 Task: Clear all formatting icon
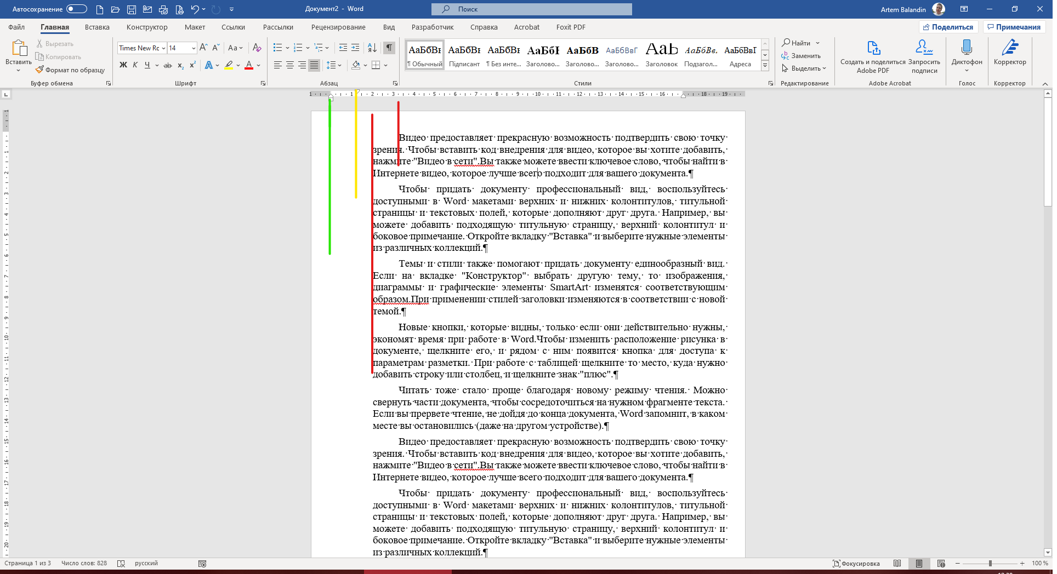point(257,48)
